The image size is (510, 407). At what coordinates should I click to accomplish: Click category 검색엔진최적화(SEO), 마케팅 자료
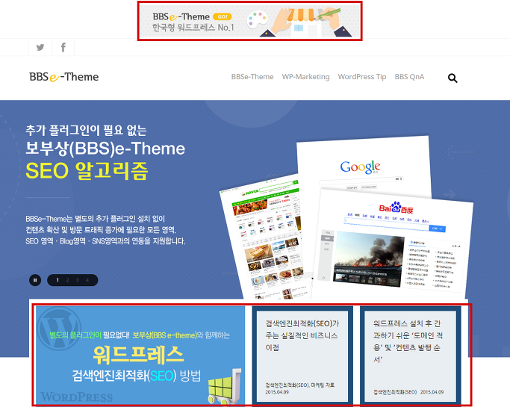(x=299, y=385)
